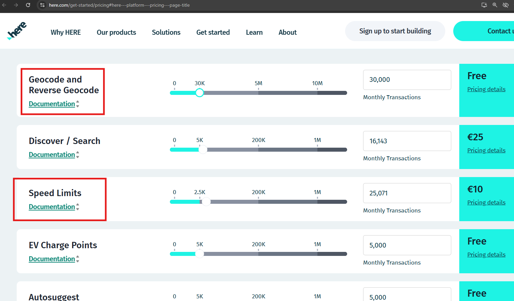Open Pricing details for Speed Limits

click(x=486, y=202)
